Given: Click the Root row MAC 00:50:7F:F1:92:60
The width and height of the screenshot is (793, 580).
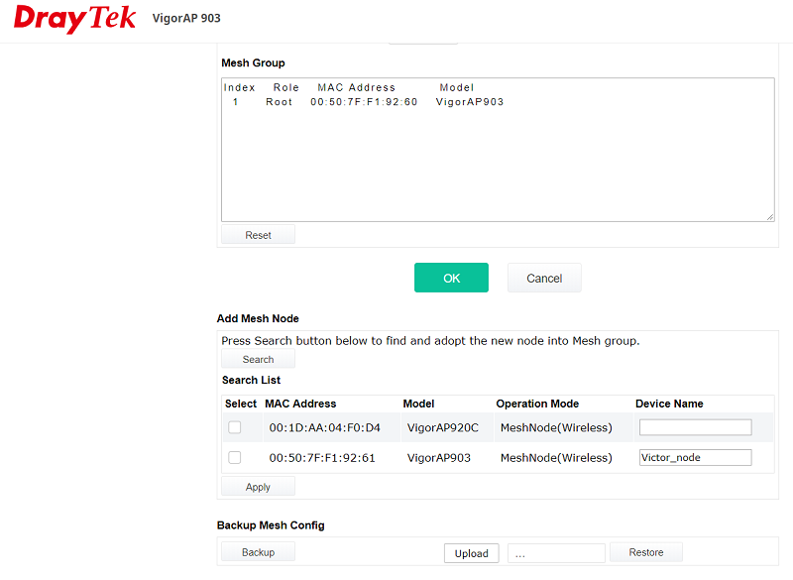Looking at the screenshot, I should 364,102.
